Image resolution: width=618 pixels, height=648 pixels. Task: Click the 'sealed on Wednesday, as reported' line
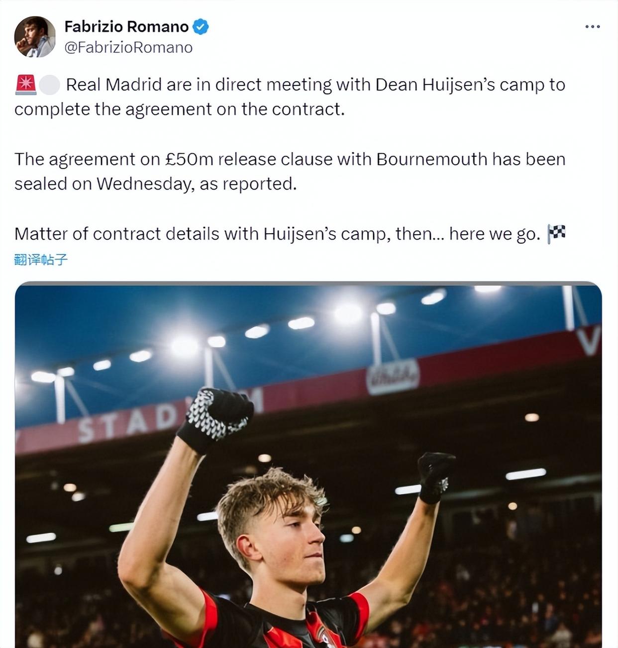point(155,184)
